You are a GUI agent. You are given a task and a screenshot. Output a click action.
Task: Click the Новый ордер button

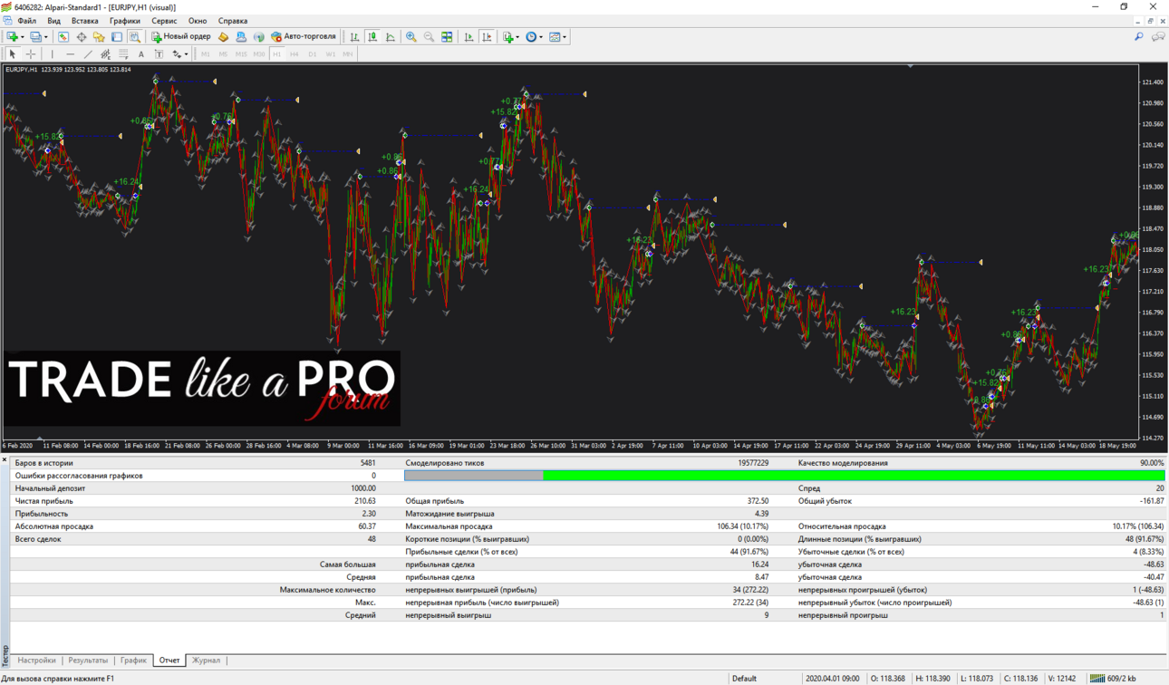coord(180,37)
